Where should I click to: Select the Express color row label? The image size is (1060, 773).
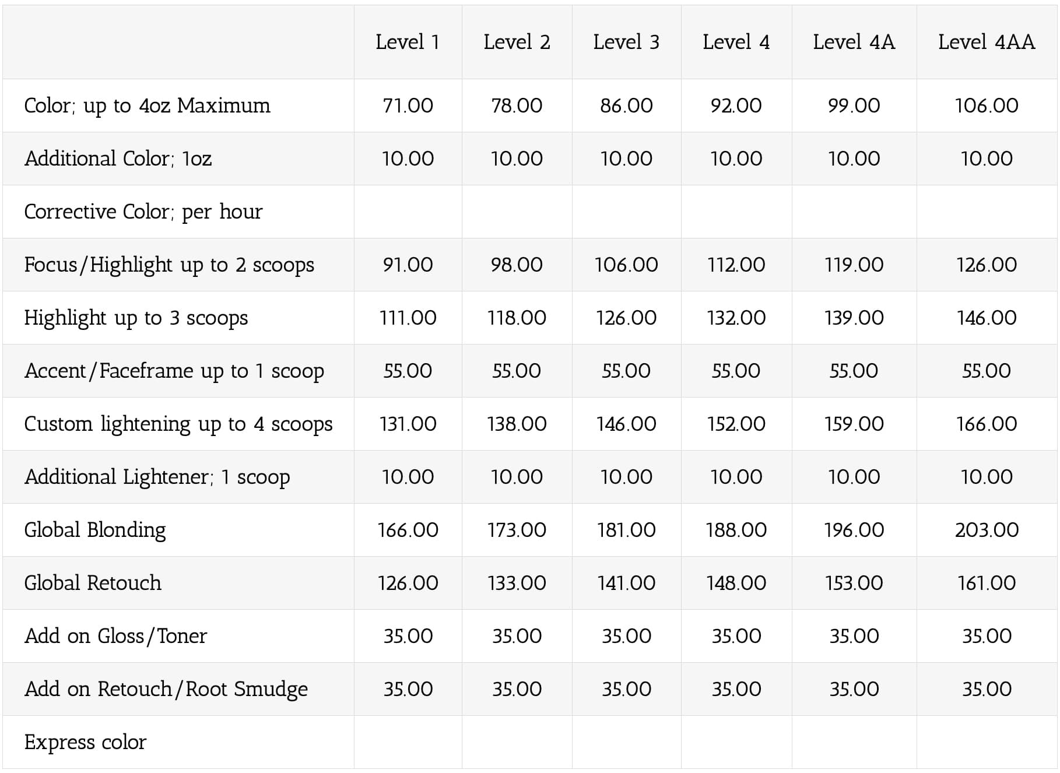[x=85, y=742]
